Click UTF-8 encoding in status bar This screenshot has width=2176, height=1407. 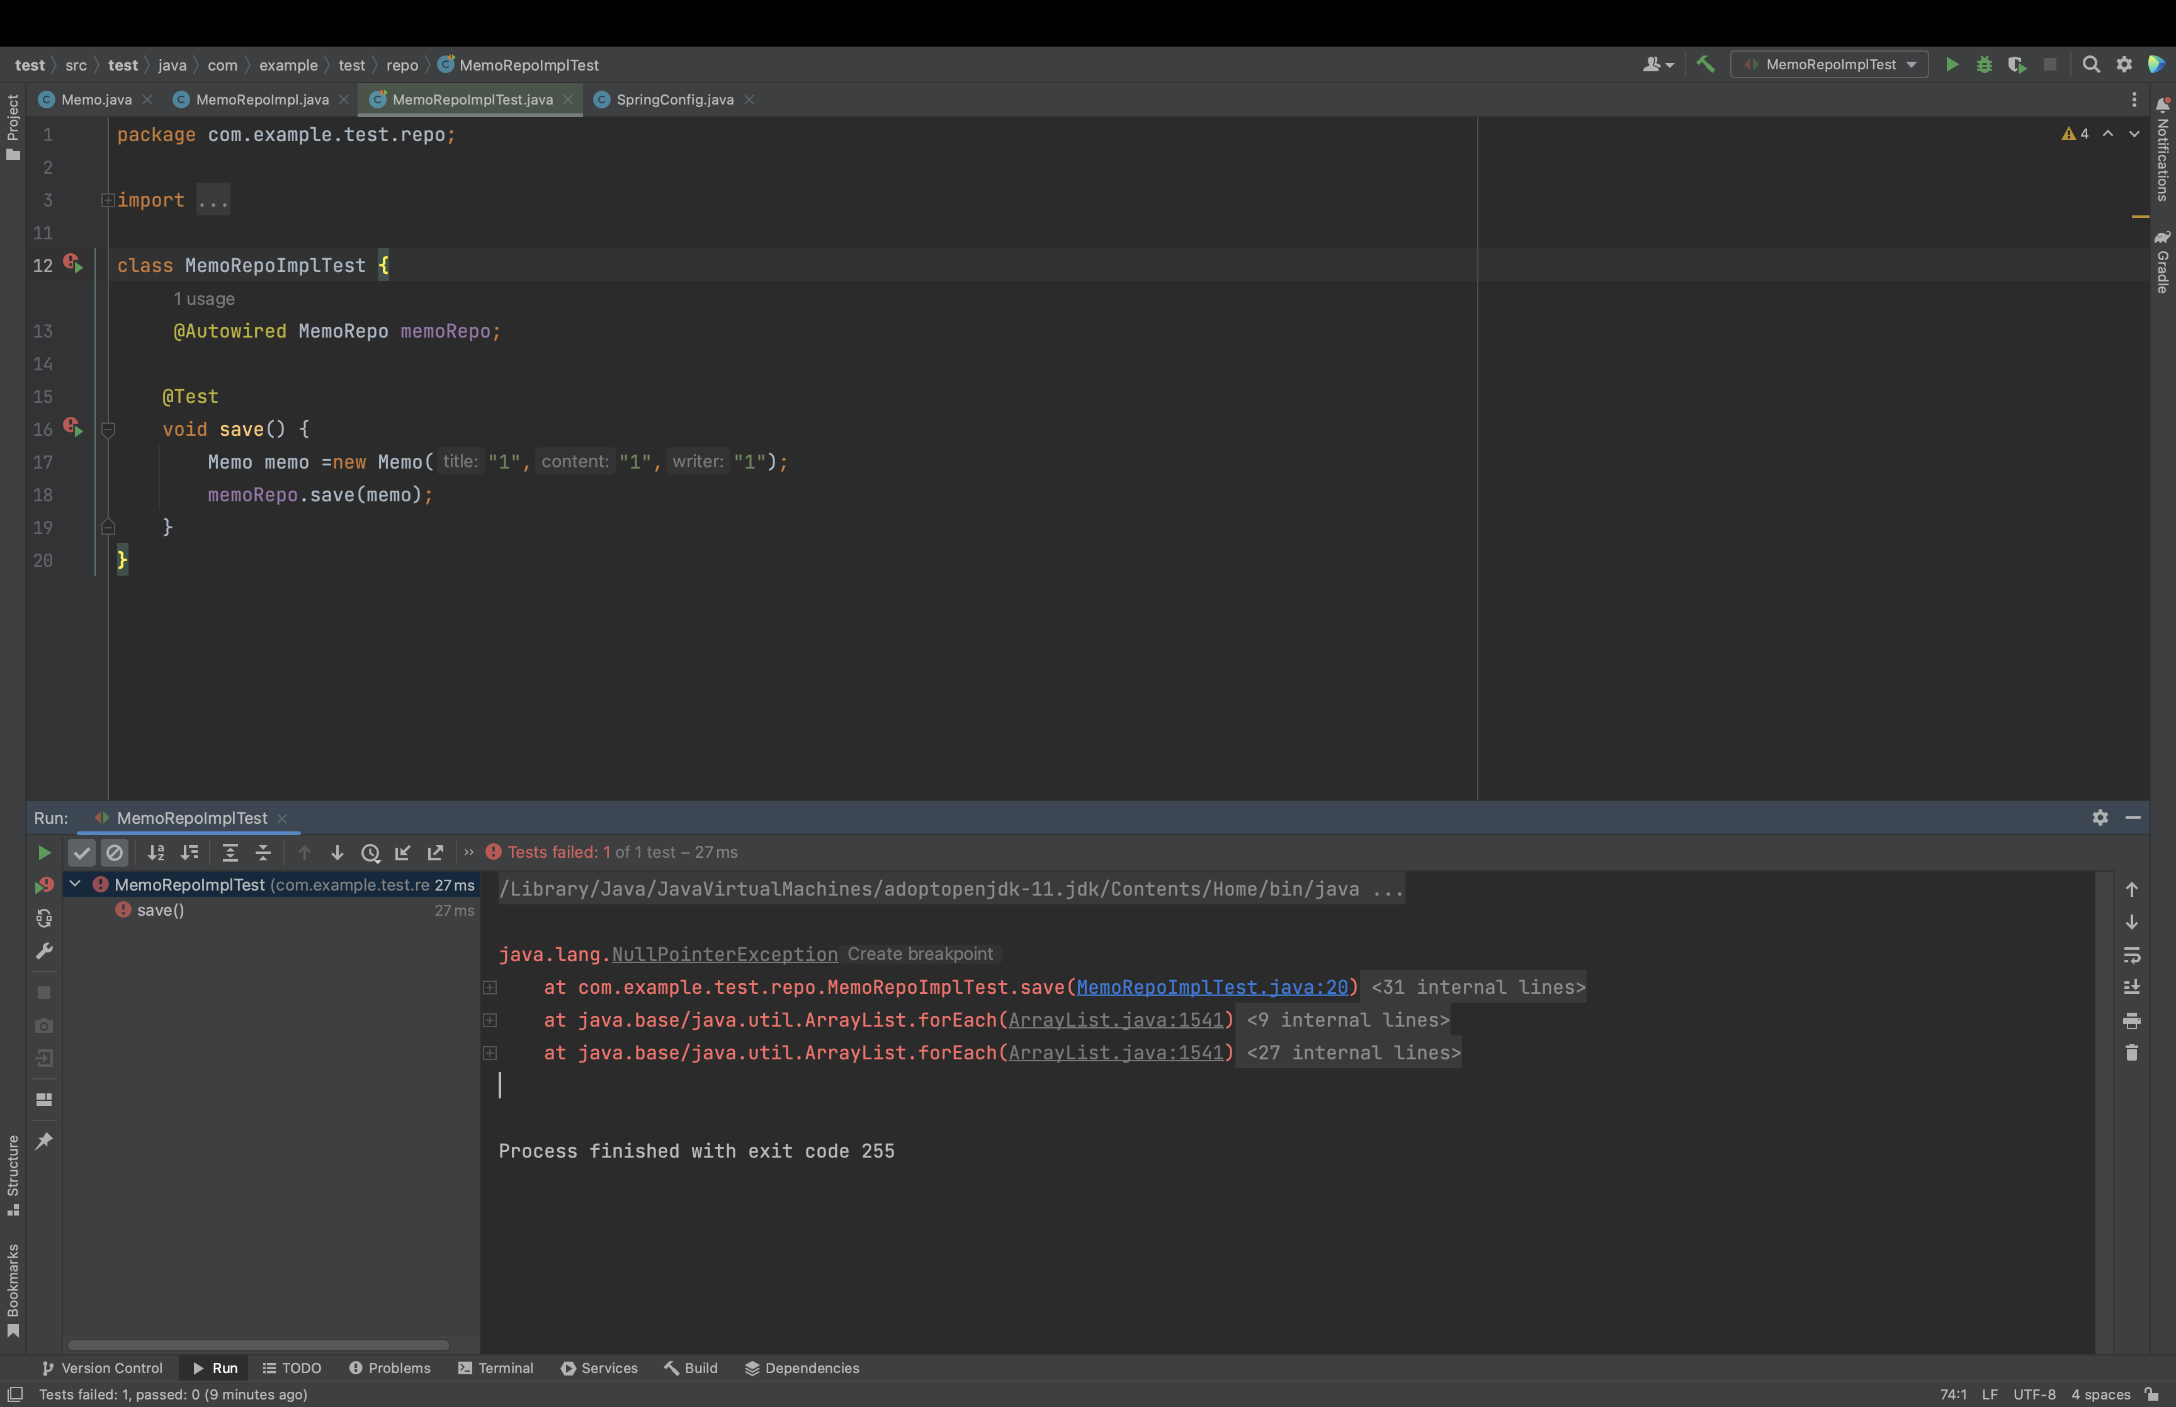[2034, 1394]
